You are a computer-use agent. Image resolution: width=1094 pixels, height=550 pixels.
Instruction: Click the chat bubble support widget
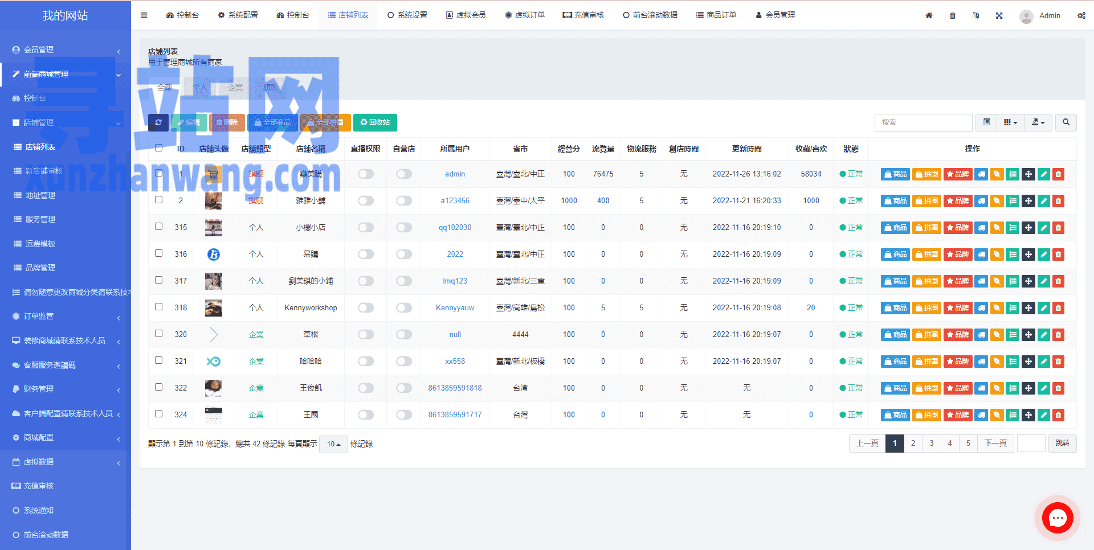pyautogui.click(x=1058, y=518)
